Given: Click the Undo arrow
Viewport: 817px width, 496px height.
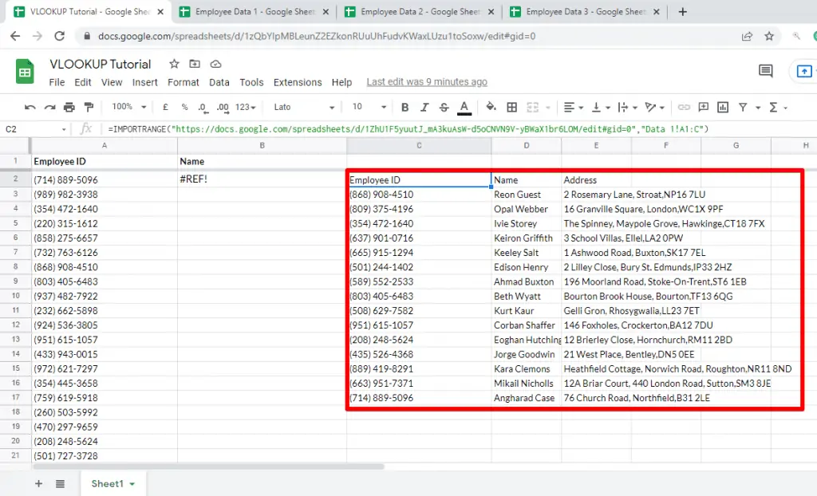Looking at the screenshot, I should pyautogui.click(x=30, y=107).
